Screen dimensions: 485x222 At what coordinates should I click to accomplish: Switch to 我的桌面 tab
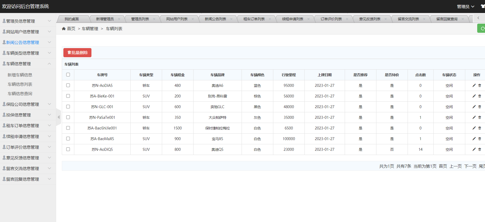(72, 19)
